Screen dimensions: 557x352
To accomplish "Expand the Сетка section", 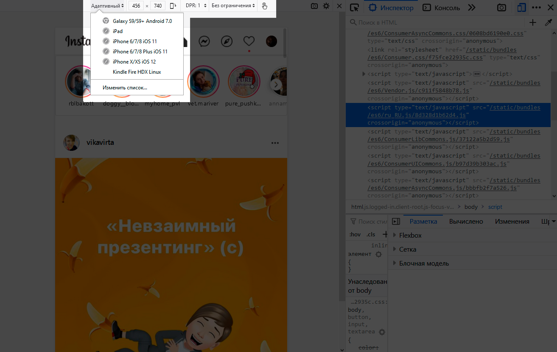I will click(472, 249).
